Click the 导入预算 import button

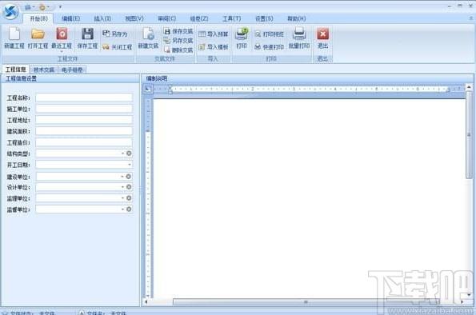point(214,34)
